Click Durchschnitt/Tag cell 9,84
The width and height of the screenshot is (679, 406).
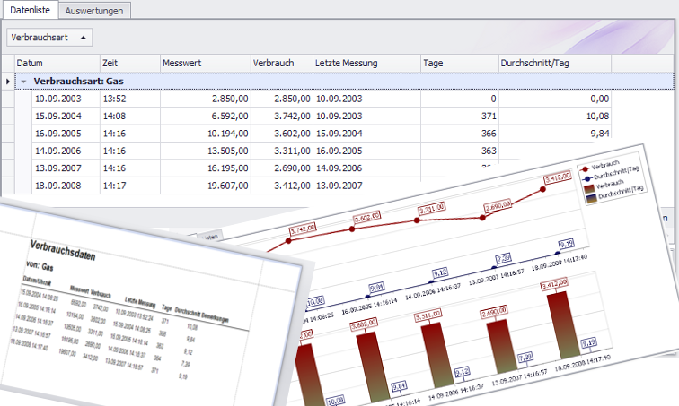point(555,134)
